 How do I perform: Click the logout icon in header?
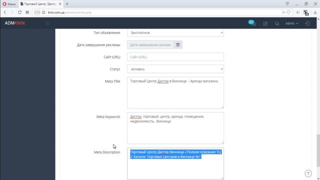point(307,23)
